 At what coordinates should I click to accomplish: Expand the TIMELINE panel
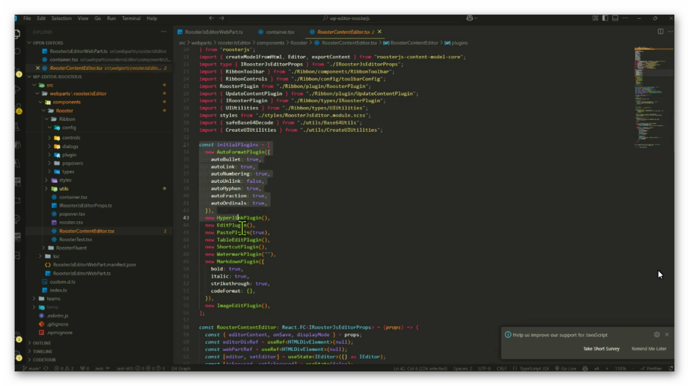pos(42,351)
